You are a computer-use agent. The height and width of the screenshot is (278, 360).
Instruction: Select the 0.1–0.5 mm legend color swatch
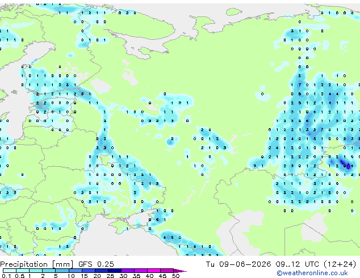coord(10,271)
